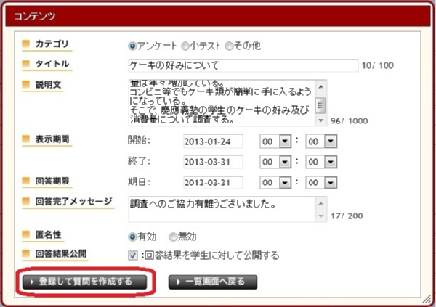Click the 回答完了メッセージ text area
The width and height of the screenshot is (436, 307).
221,208
